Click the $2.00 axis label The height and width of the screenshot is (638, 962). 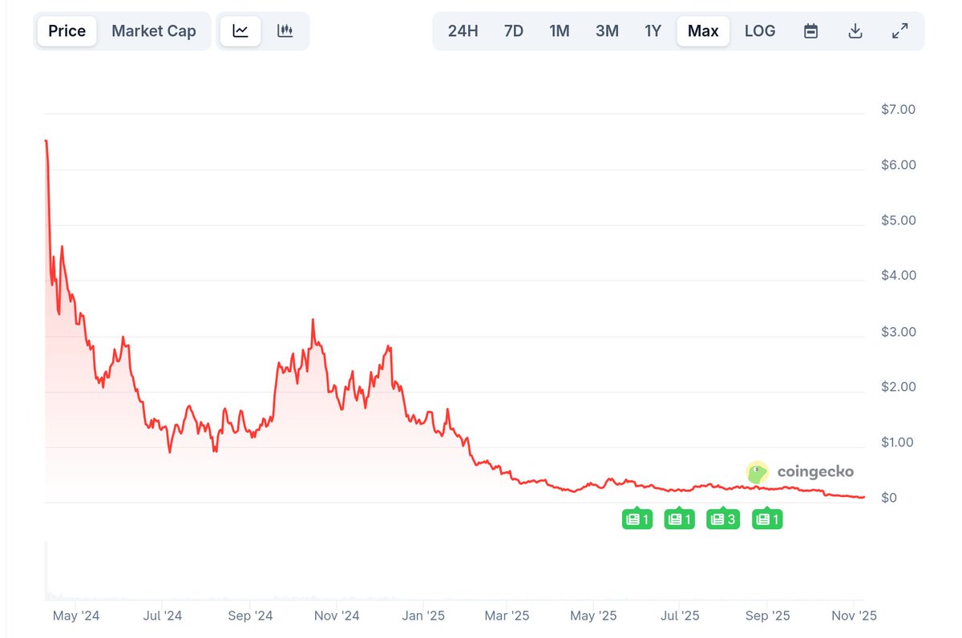coord(898,387)
